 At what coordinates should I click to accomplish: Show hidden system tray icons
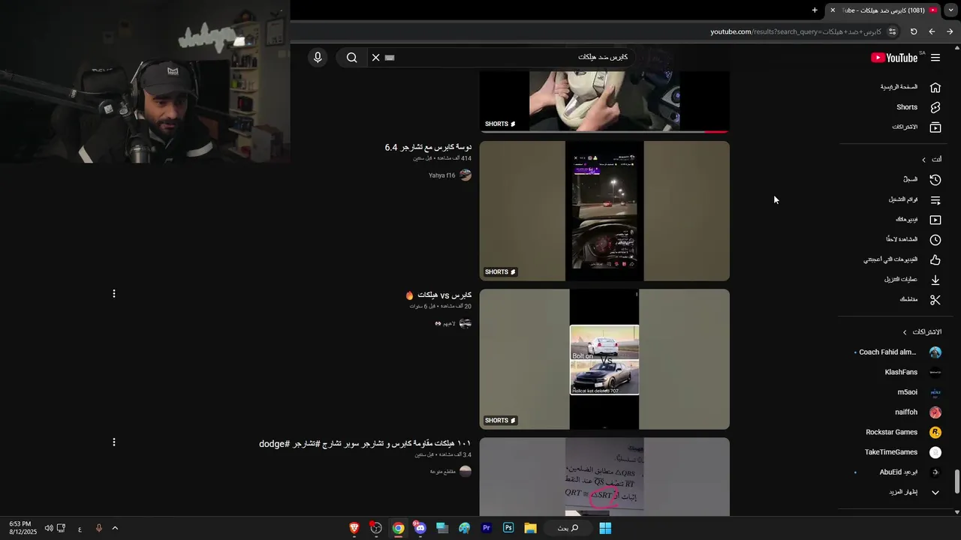[115, 528]
